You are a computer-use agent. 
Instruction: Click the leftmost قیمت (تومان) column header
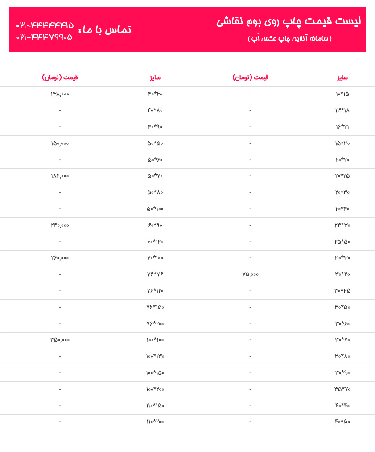(60, 77)
